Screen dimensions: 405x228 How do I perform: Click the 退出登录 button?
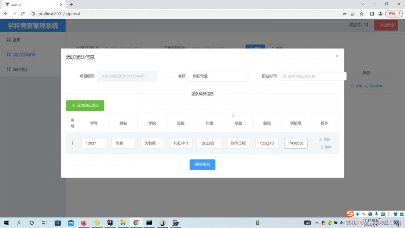[386, 25]
